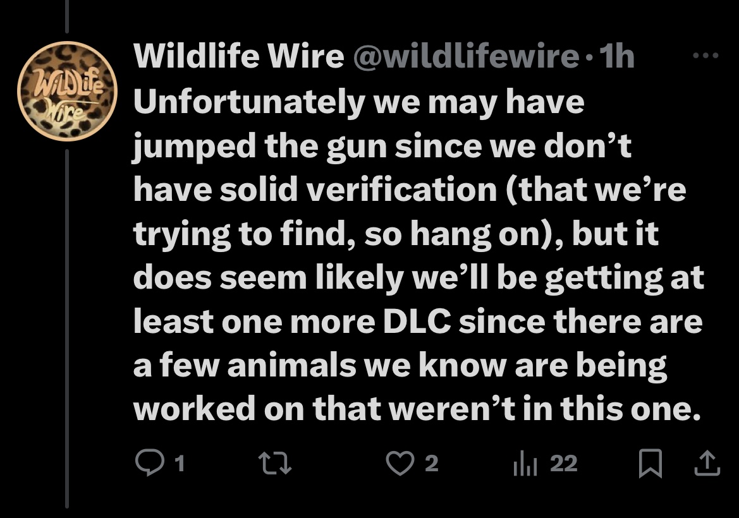Viewport: 739px width, 518px height.
Task: Bookmark the Wildlife Wire tweet
Action: [650, 464]
